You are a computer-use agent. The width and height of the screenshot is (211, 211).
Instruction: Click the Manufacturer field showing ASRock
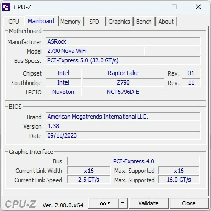point(123,41)
